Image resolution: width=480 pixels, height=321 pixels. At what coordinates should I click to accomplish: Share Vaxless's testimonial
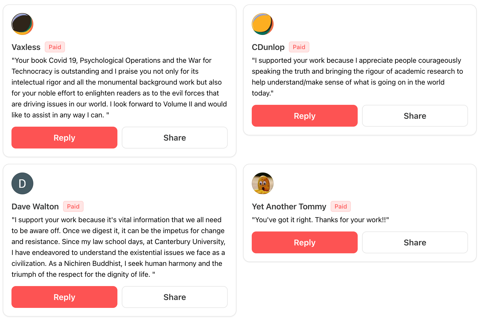click(x=174, y=138)
